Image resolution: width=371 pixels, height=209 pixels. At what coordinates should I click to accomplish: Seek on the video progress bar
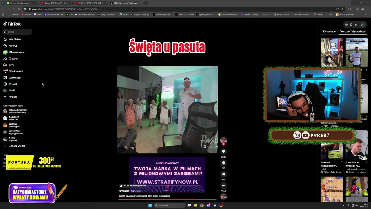tap(167, 199)
